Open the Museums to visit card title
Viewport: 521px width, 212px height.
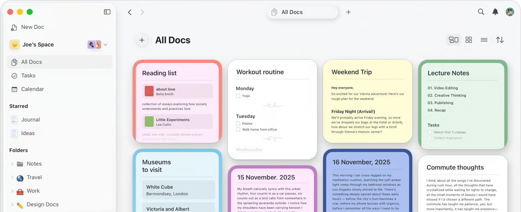click(x=156, y=166)
